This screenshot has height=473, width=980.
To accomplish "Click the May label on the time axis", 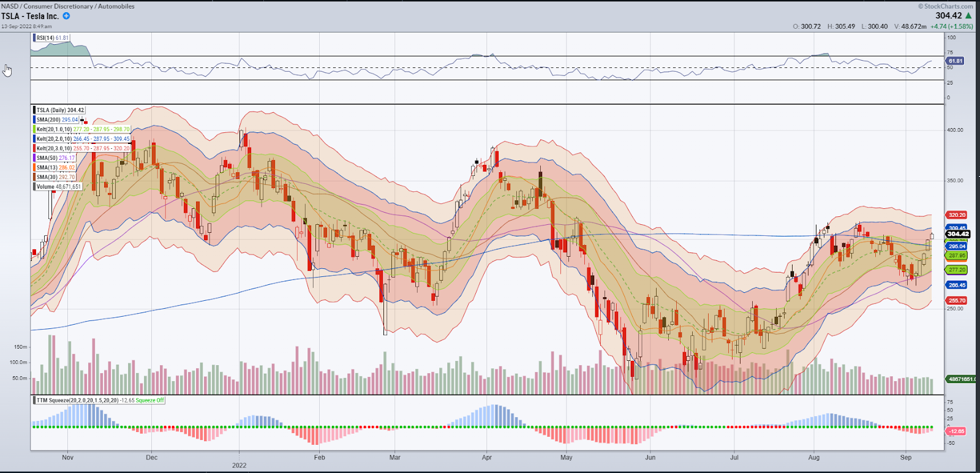I will pyautogui.click(x=567, y=458).
